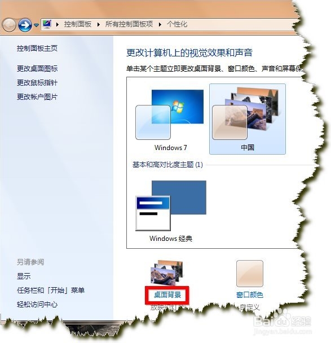
Task: Click the Windows 7 theme label text
Action: tap(171, 148)
